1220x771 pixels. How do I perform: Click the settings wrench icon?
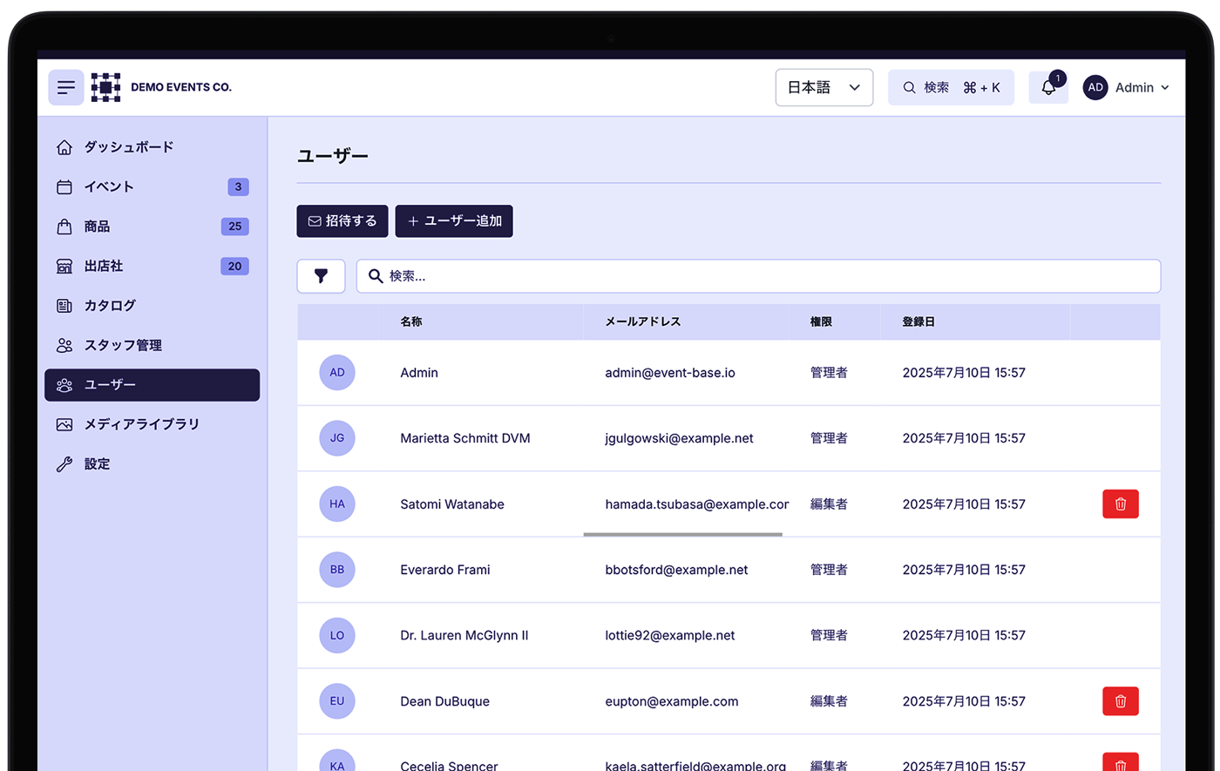point(64,464)
